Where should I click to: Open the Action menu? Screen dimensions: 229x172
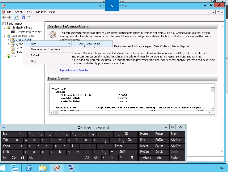point(19,12)
